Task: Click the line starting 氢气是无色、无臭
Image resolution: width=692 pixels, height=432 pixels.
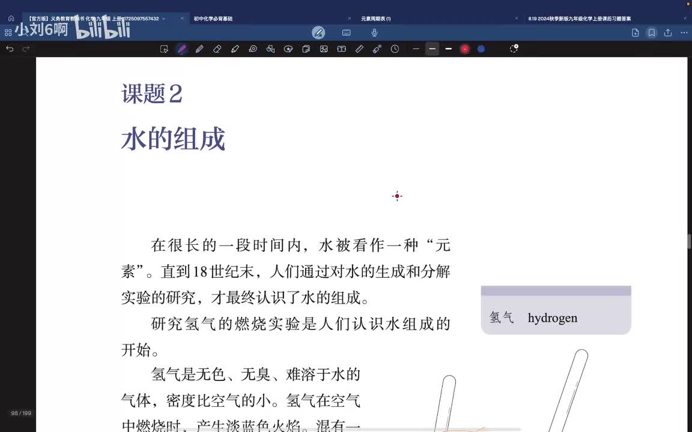Action: pos(255,374)
